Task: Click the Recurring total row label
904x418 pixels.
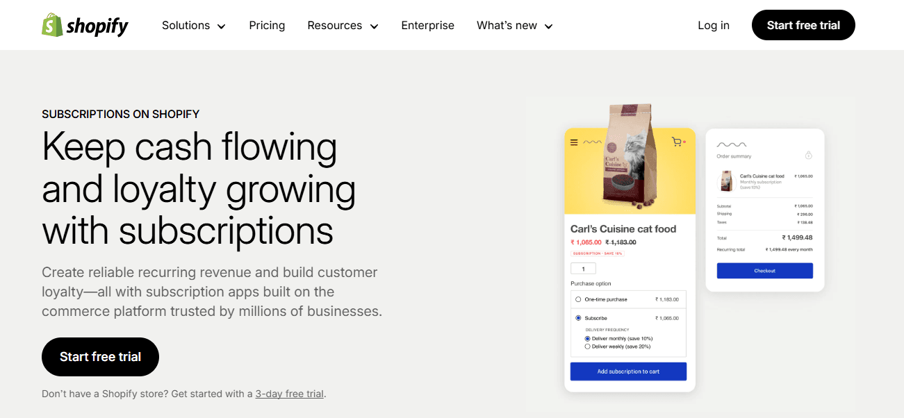Action: (731, 249)
